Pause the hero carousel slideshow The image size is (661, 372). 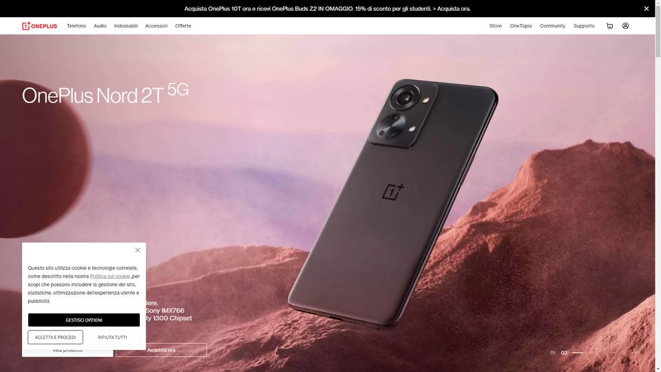point(624,353)
